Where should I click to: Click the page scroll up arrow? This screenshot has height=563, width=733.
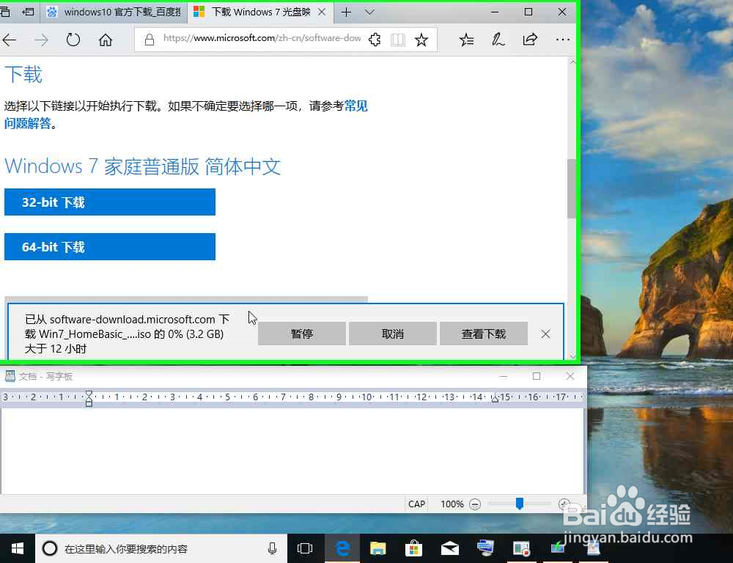572,62
